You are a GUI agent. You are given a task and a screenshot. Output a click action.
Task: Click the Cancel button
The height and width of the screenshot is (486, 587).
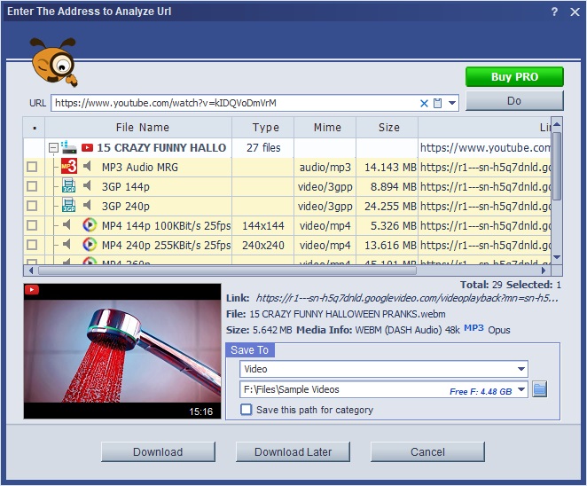tap(427, 452)
